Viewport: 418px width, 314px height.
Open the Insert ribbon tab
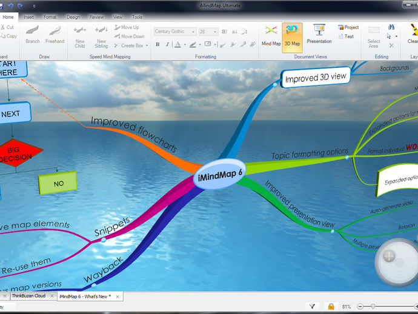pos(28,17)
